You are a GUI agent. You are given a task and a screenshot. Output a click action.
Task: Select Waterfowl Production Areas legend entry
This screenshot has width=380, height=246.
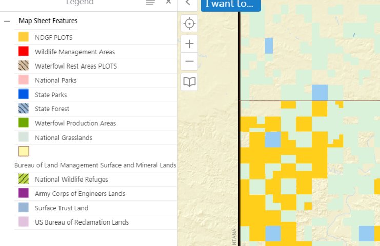(x=75, y=123)
